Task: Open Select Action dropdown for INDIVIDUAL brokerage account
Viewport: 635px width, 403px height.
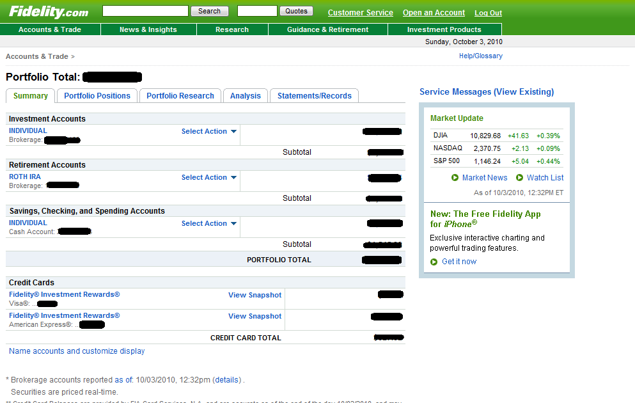Action: 209,131
